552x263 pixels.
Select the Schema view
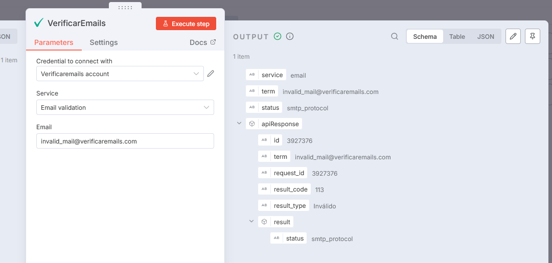(425, 37)
